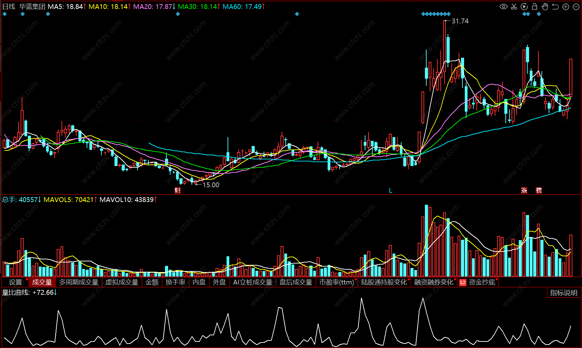Click the MAVOL10: 43839 label
The width and height of the screenshot is (582, 348).
tap(128, 200)
